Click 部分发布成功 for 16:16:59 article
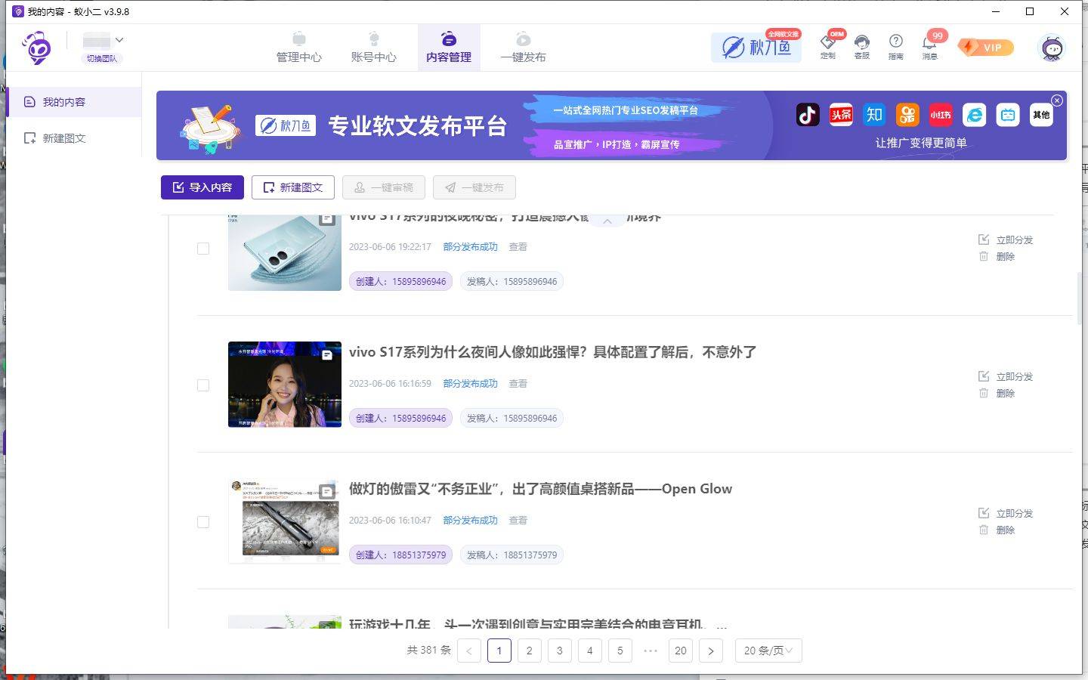1088x680 pixels. 470,384
